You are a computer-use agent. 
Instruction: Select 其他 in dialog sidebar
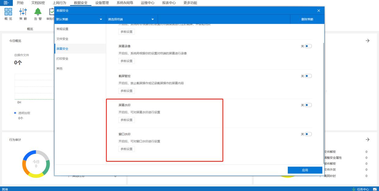click(80, 68)
